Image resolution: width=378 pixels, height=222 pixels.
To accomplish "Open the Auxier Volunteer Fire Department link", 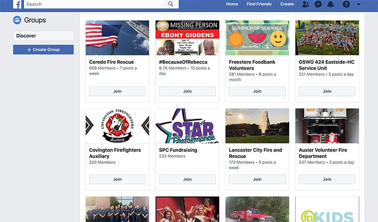I will (323, 153).
